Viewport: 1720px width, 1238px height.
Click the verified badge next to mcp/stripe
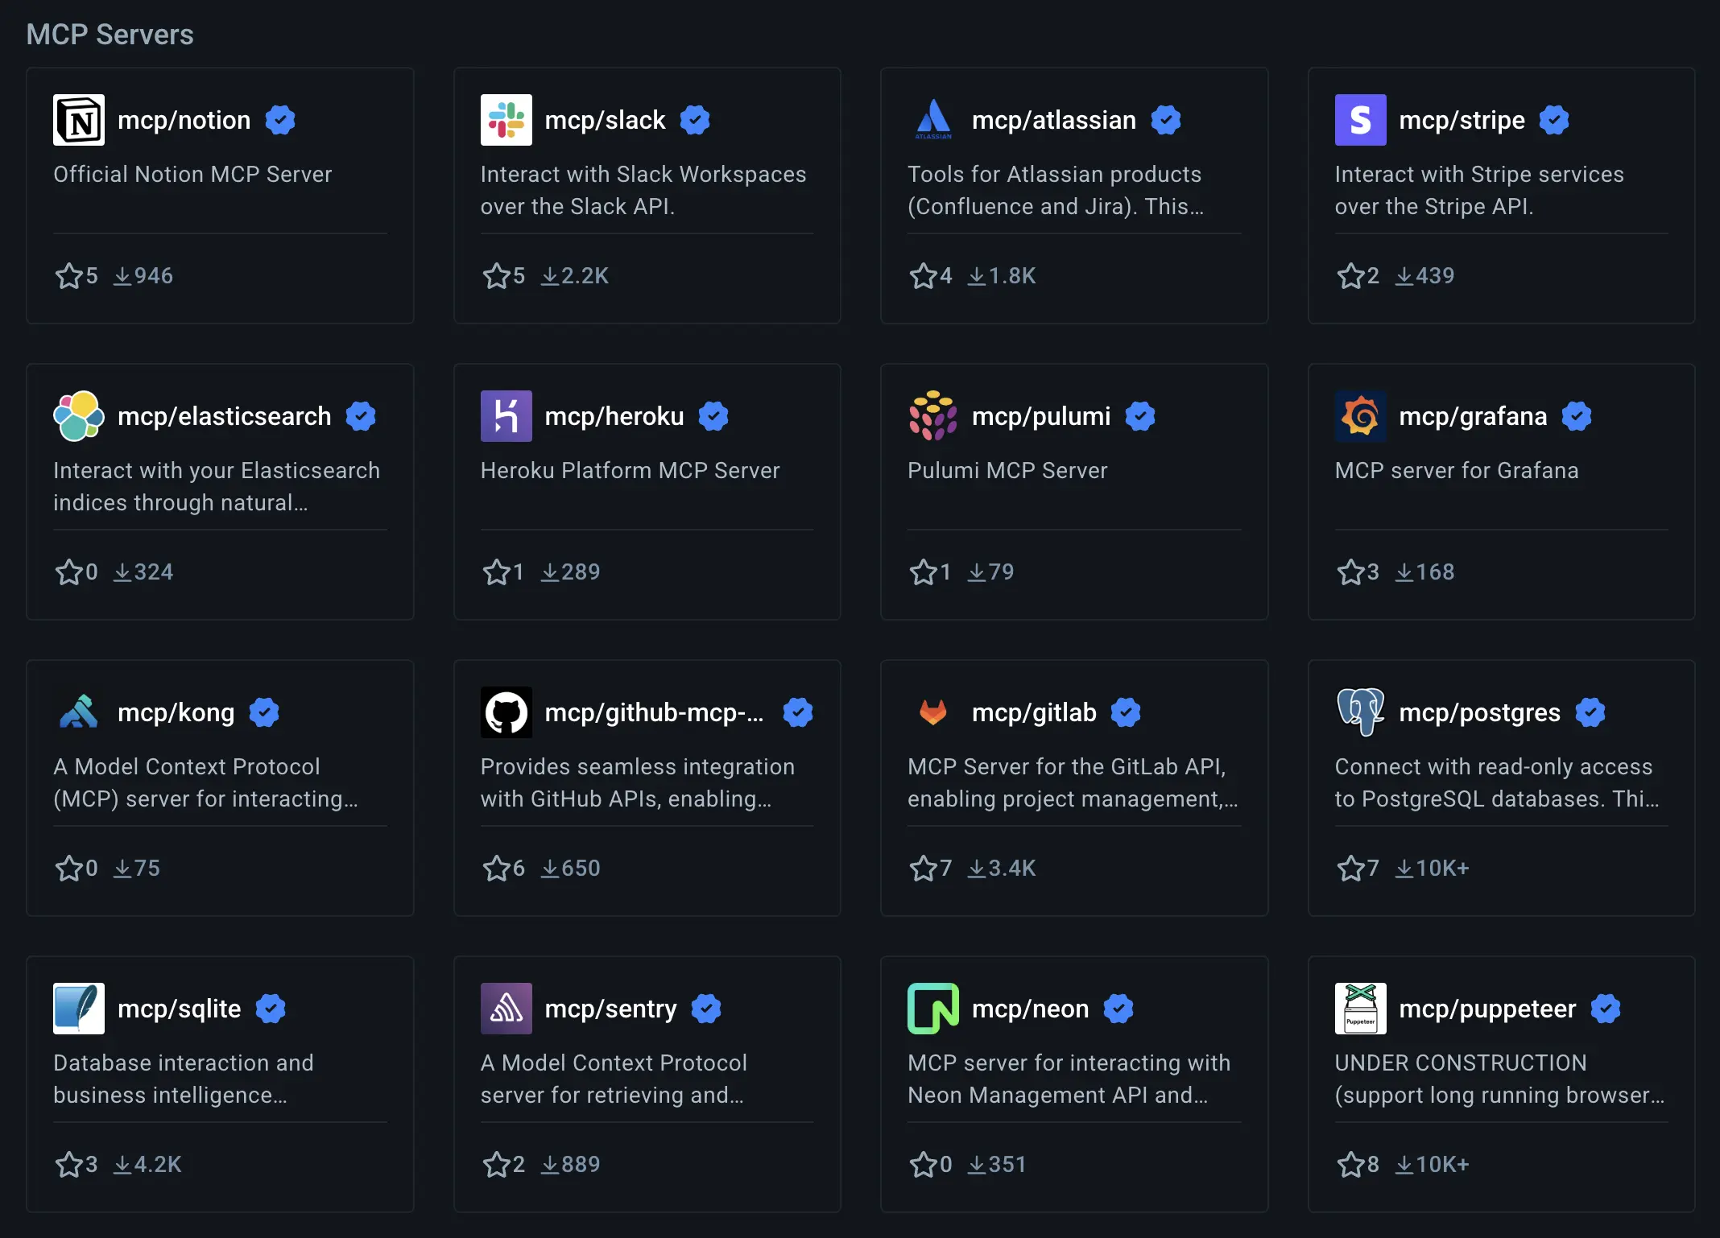tap(1554, 120)
